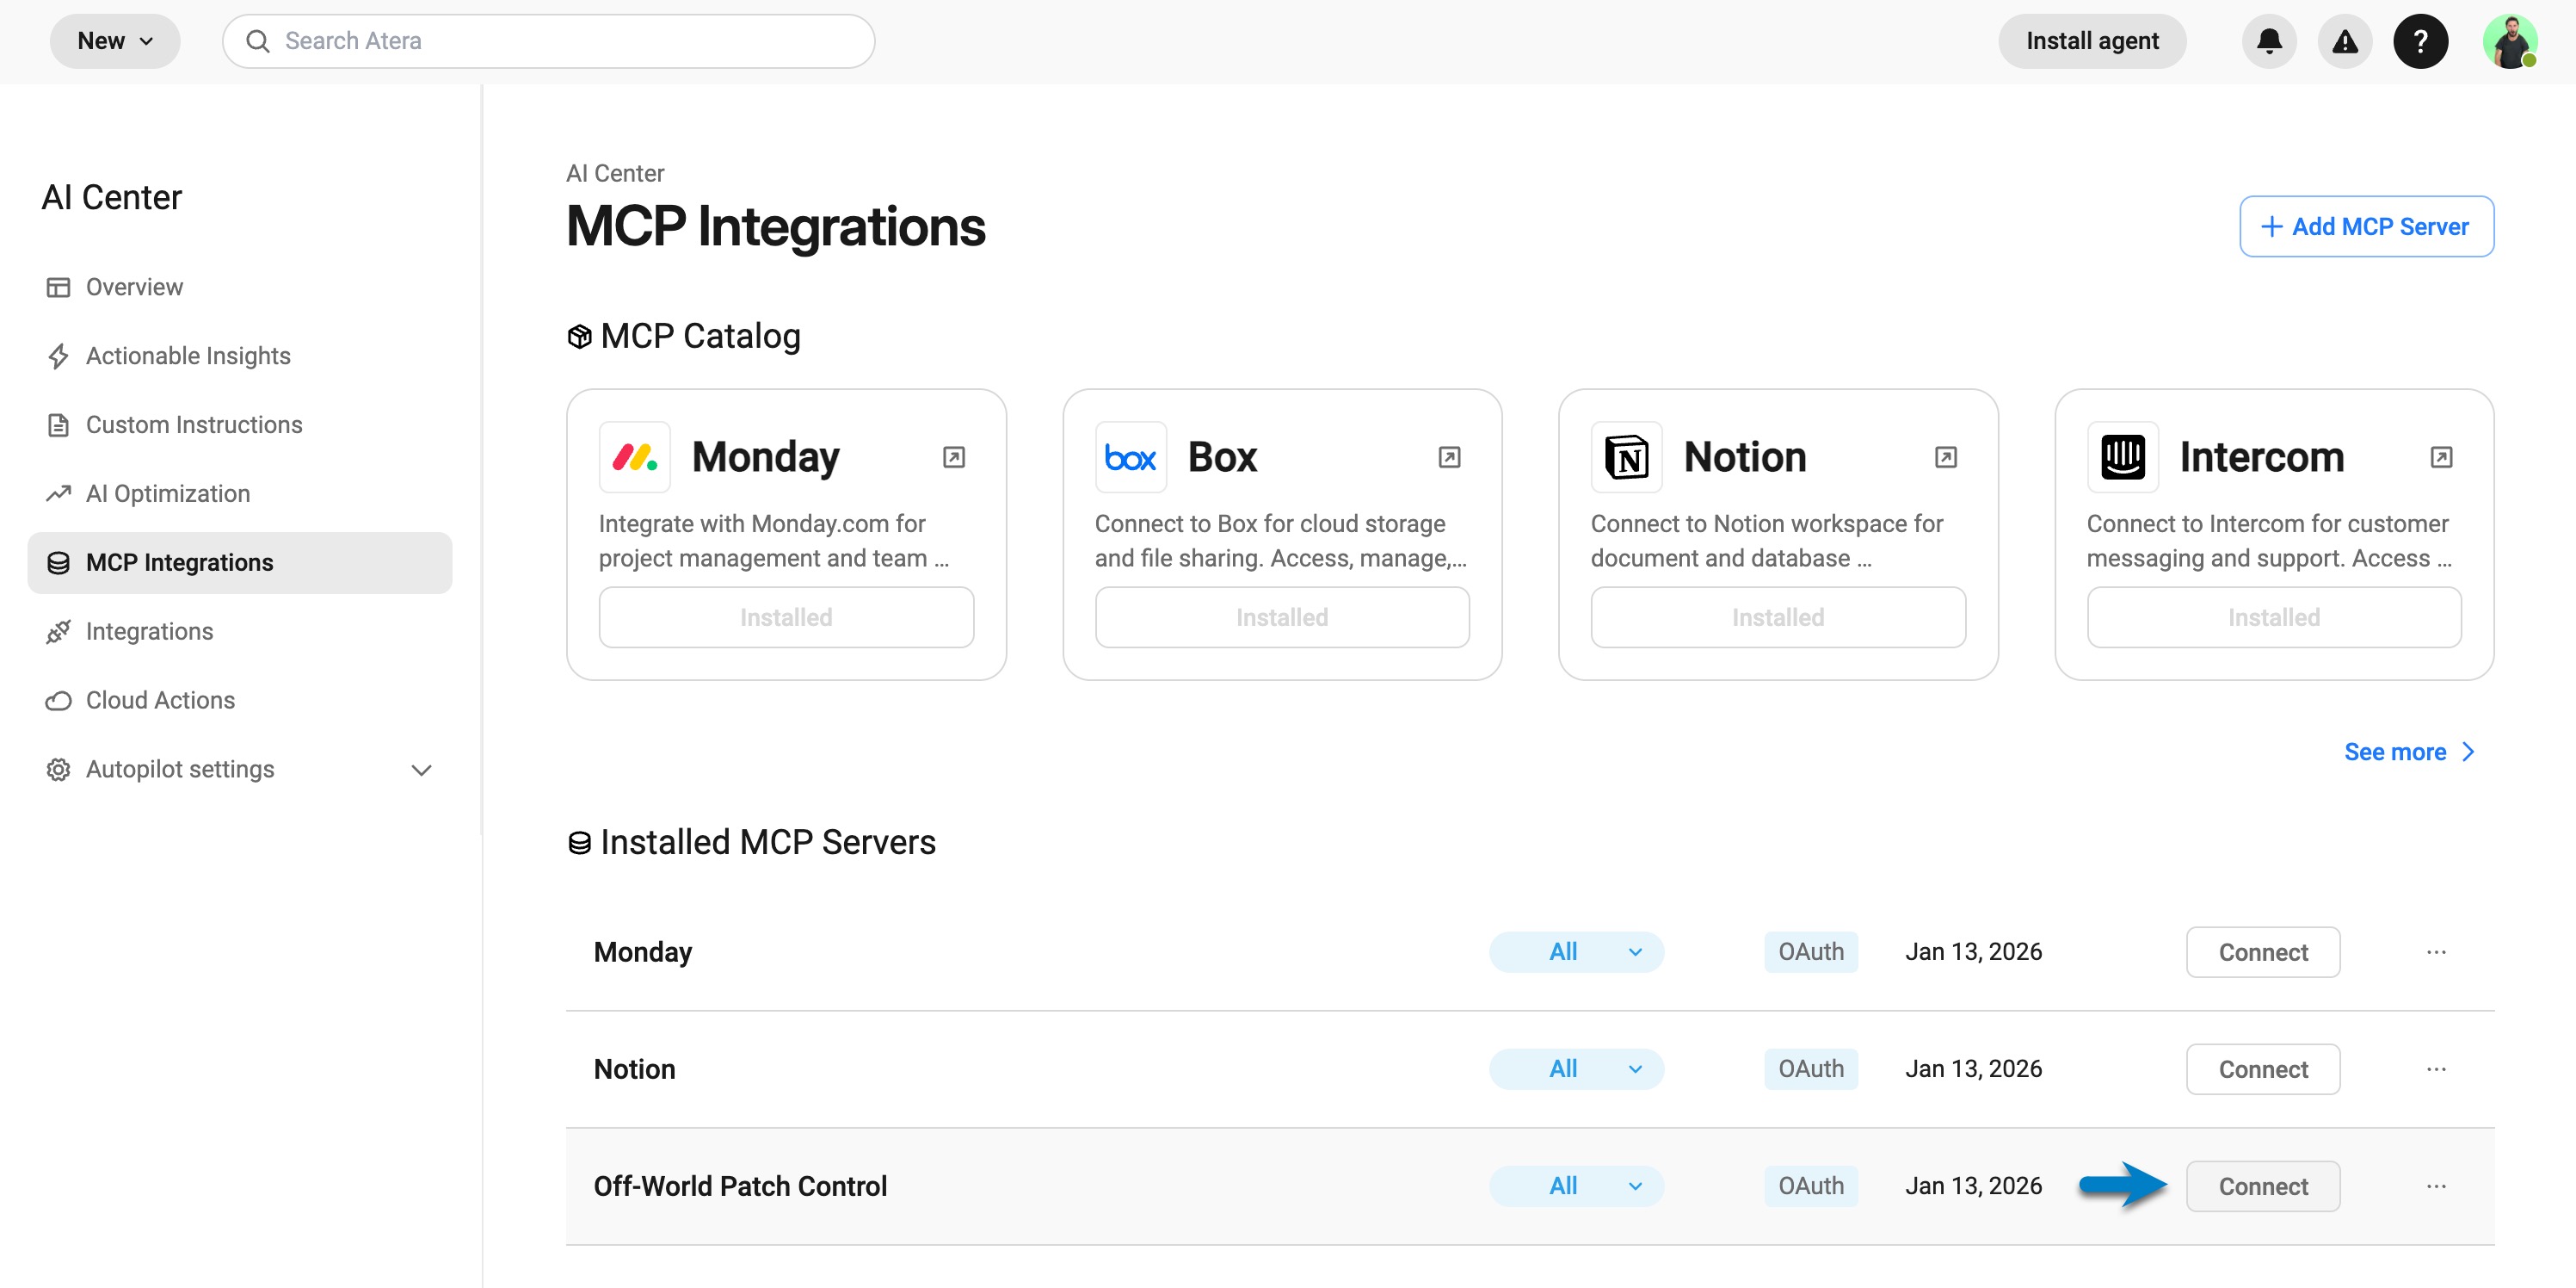Click the MCP Integrations database icon

point(58,562)
